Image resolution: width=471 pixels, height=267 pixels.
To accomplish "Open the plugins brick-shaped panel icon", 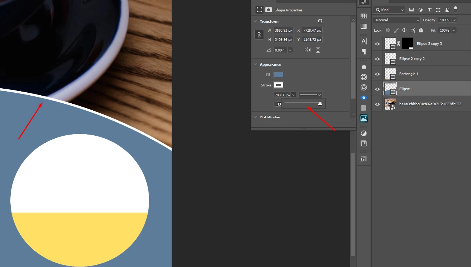I will pos(364,67).
